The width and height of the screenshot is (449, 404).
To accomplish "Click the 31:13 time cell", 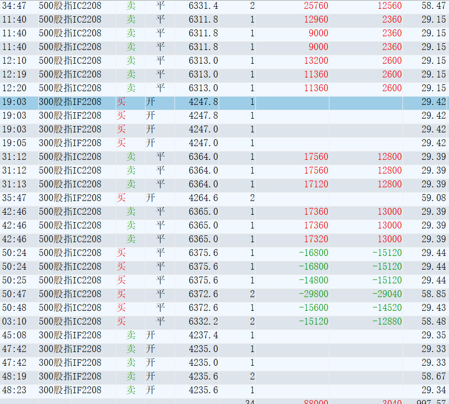I will pyautogui.click(x=14, y=184).
